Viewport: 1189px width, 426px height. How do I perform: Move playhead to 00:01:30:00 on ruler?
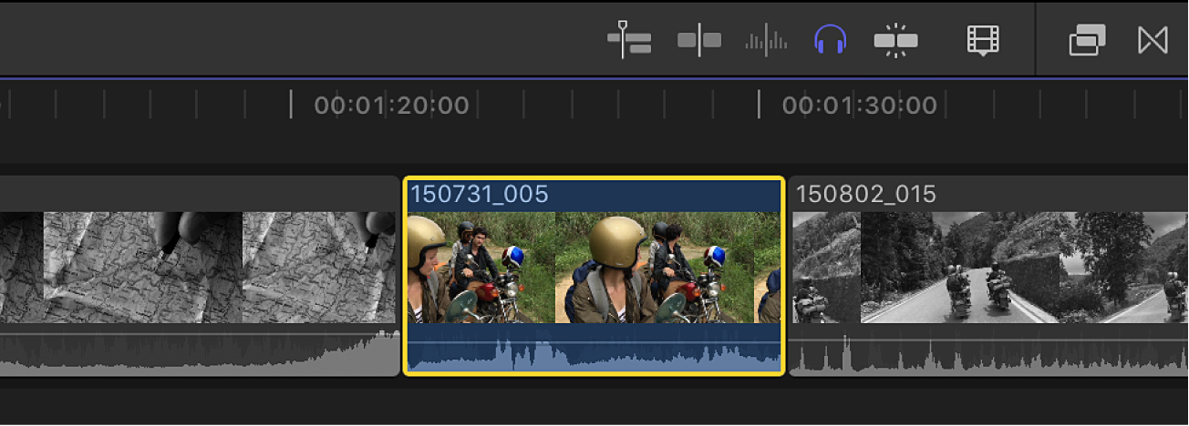[x=759, y=105]
